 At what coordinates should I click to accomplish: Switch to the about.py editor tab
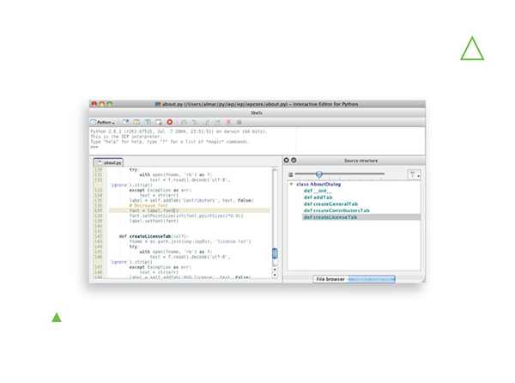[108, 162]
